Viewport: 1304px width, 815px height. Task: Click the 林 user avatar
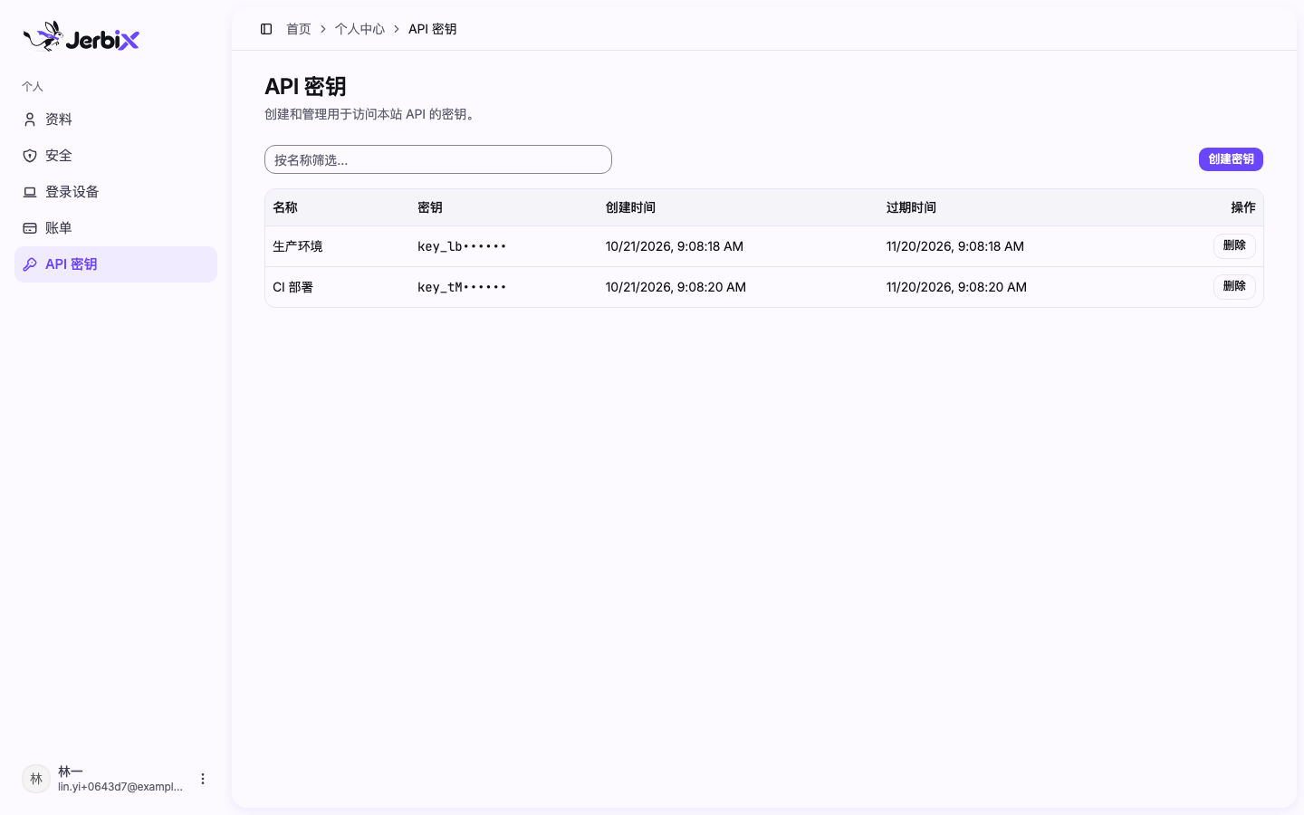pos(36,779)
